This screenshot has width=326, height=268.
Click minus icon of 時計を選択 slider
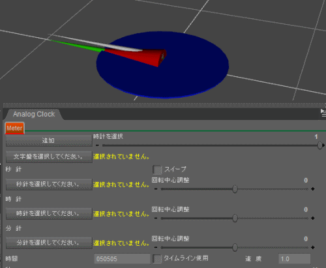click(x=97, y=145)
